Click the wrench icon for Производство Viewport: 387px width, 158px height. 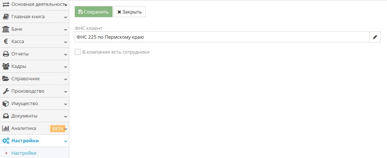(x=5, y=91)
